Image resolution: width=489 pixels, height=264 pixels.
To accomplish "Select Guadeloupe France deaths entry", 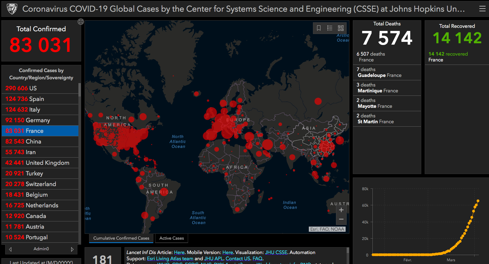I will tap(387, 72).
